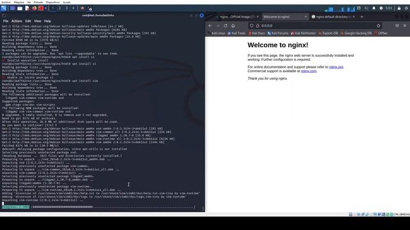Image resolution: width=410 pixels, height=230 pixels.
Task: Reload the nginx page
Action: (x=225, y=26)
